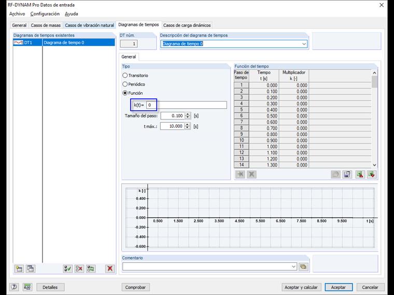Screen dimensions: 394x295
Task: Deselect all time diagrams icon
Action: pyautogui.click(x=79, y=269)
